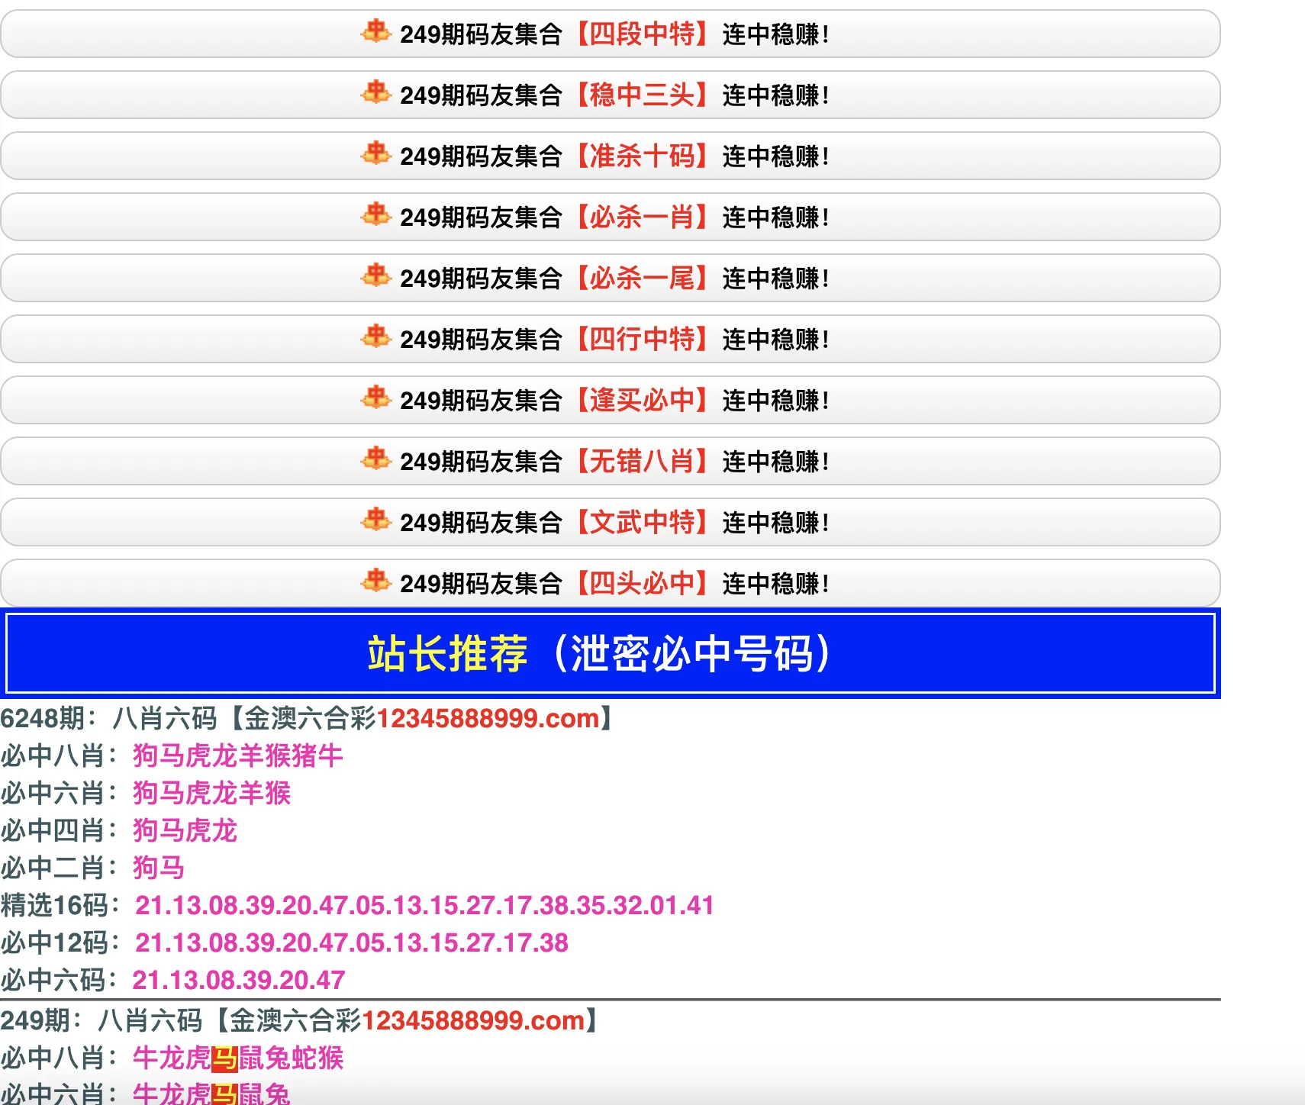Click the icon beside 无错八肖 row
Screen dimensions: 1305x1105
tap(375, 459)
